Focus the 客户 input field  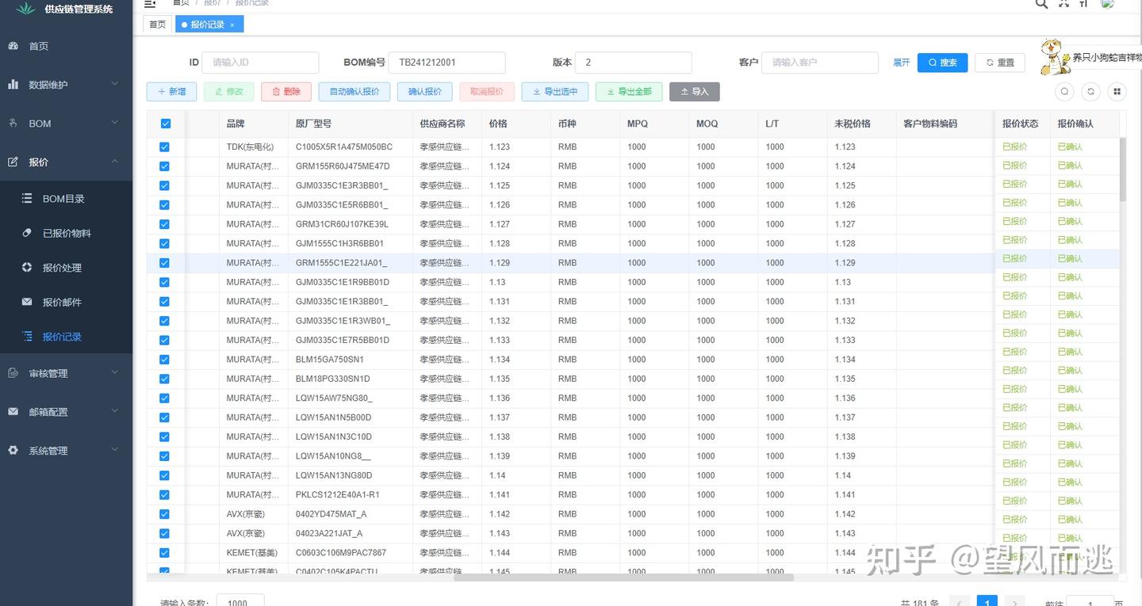coord(820,63)
